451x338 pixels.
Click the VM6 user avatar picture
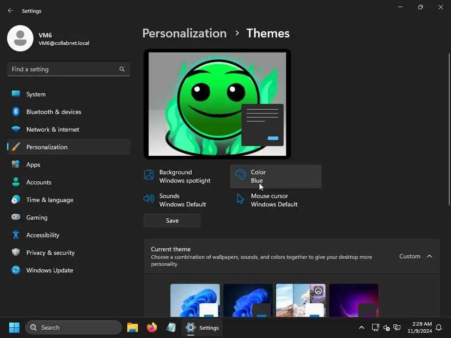point(20,38)
